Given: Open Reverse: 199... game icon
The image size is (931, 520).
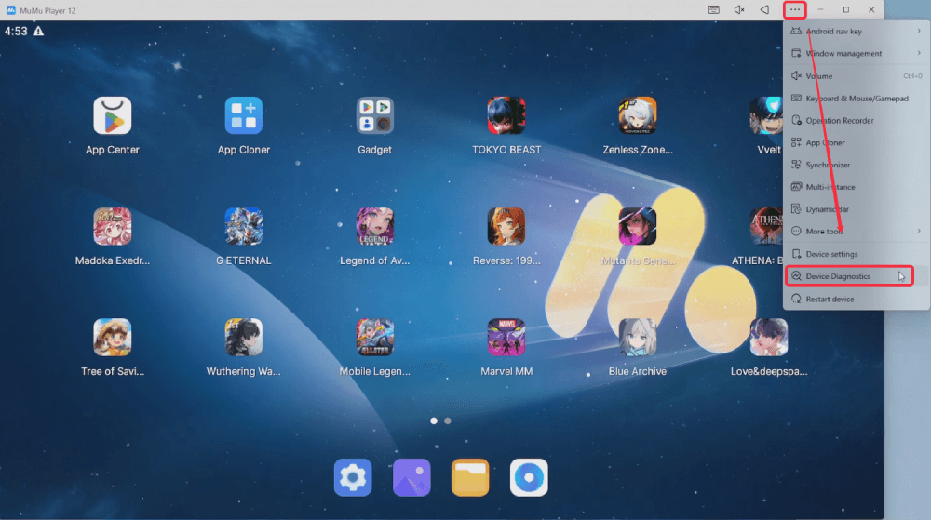Looking at the screenshot, I should (506, 226).
